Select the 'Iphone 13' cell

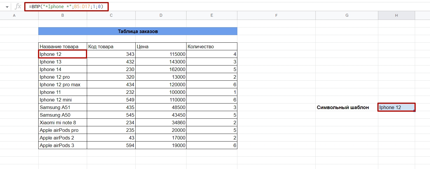63,62
